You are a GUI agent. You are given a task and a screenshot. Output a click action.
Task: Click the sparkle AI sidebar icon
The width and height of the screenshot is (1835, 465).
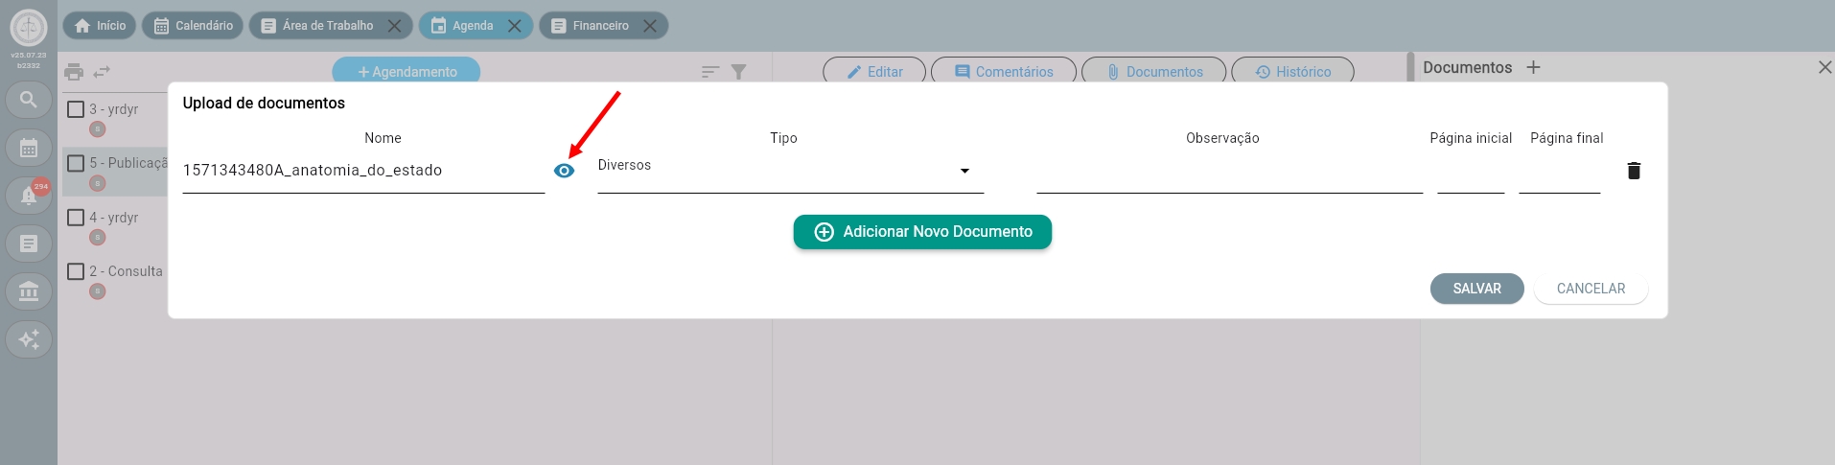pos(29,339)
